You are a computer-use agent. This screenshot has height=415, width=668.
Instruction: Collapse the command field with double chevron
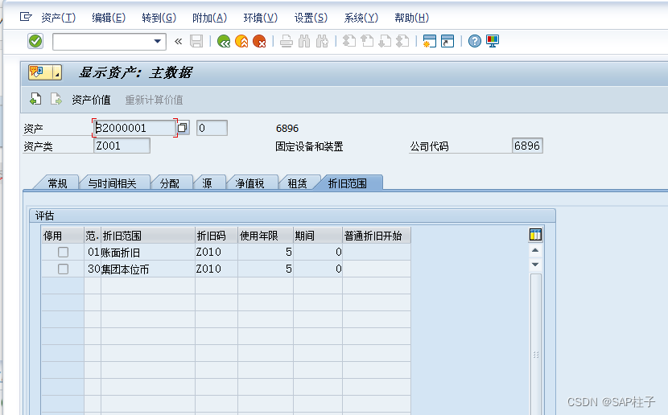click(x=179, y=41)
